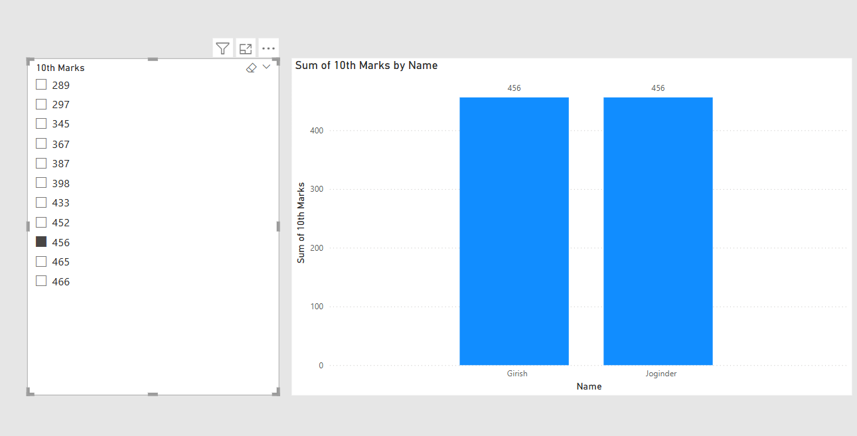The image size is (857, 436).
Task: Select Joginder's bar in the chart
Action: point(657,231)
